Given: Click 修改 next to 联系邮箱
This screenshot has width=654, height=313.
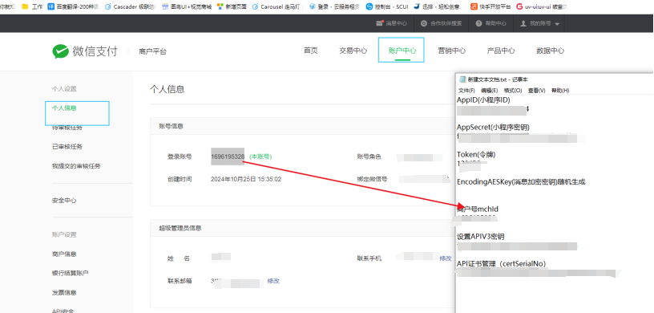Looking at the screenshot, I should click(273, 281).
